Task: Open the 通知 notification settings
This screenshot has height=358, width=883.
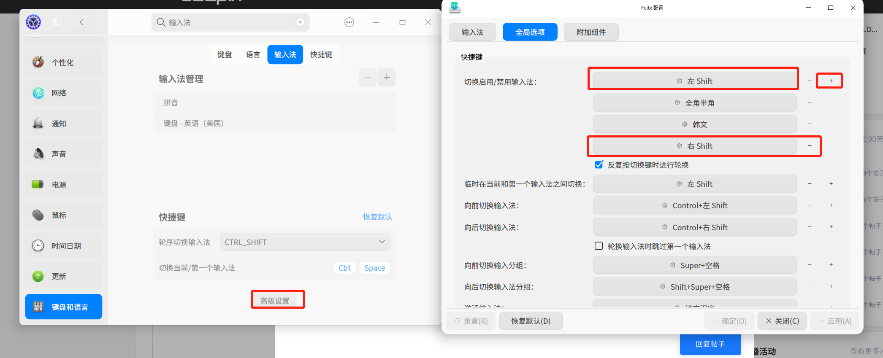Action: point(64,124)
